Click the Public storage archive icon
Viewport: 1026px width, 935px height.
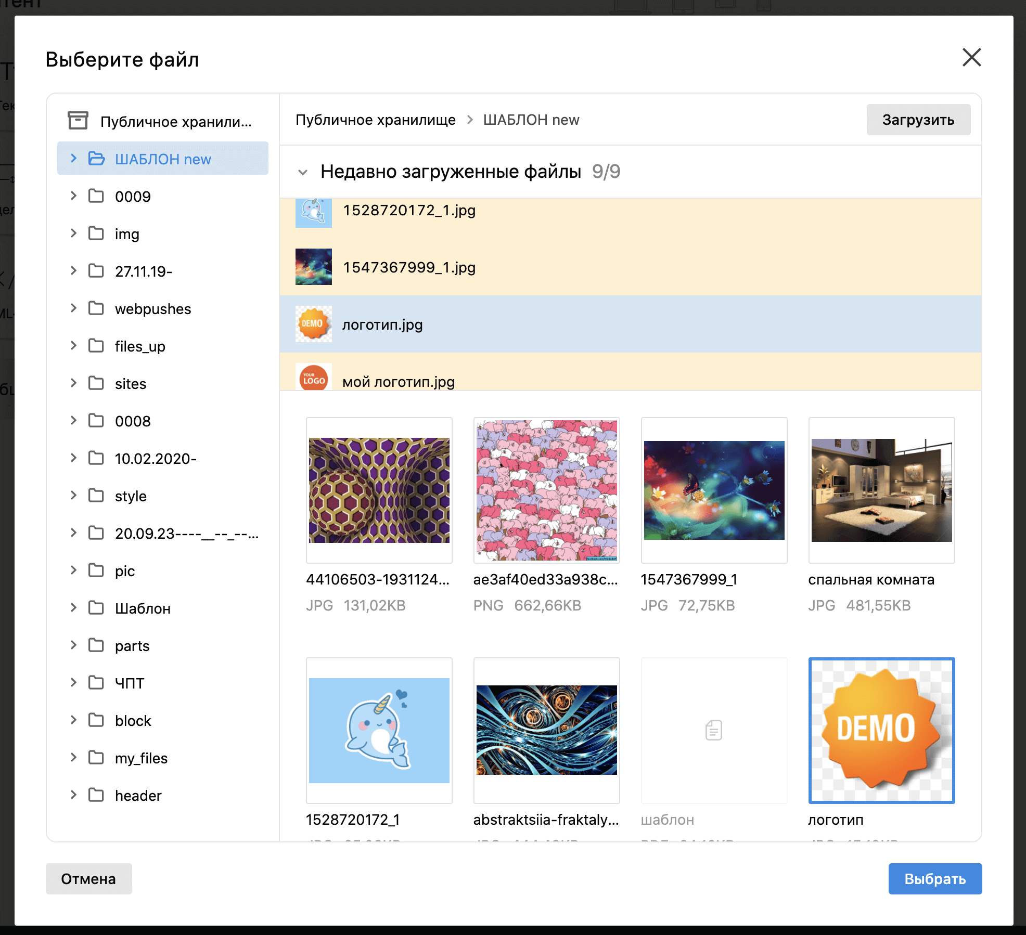coord(78,121)
